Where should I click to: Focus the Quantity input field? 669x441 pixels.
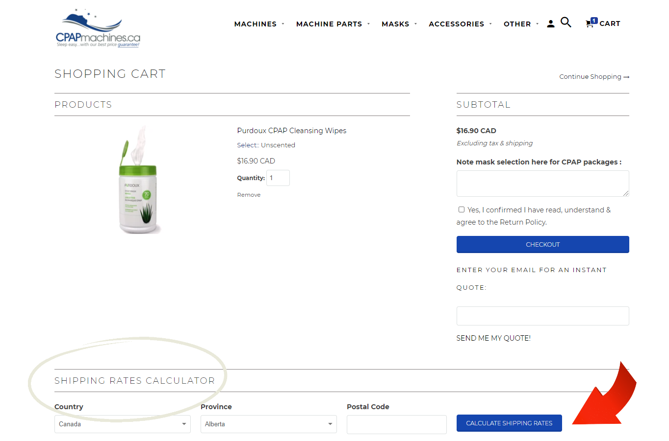[278, 178]
